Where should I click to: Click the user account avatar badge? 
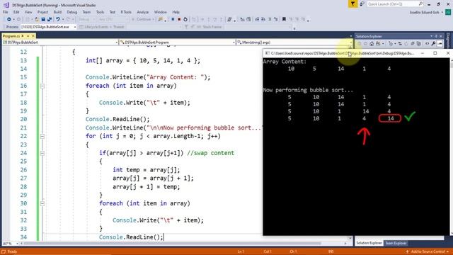(x=448, y=12)
